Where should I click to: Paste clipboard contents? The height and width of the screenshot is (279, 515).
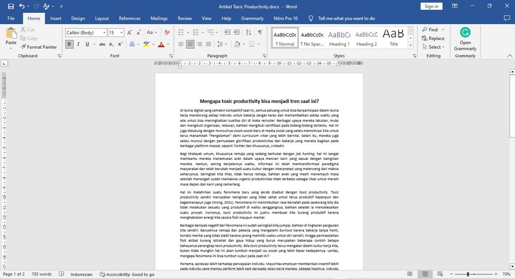pos(11,36)
